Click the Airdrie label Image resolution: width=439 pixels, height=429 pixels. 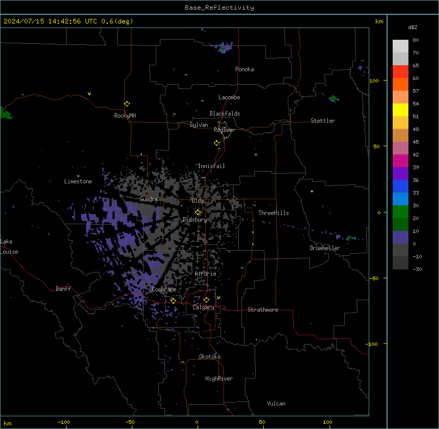(206, 274)
